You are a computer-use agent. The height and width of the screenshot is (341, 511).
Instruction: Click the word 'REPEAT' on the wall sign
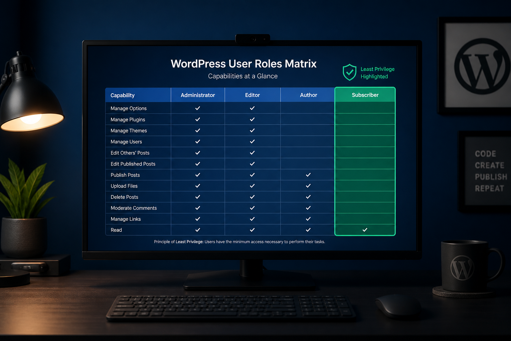(489, 188)
